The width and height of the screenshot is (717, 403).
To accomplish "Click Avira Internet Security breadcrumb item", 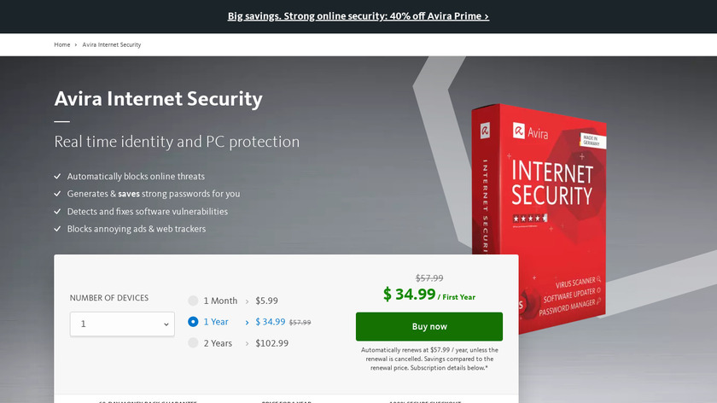I will 112,44.
